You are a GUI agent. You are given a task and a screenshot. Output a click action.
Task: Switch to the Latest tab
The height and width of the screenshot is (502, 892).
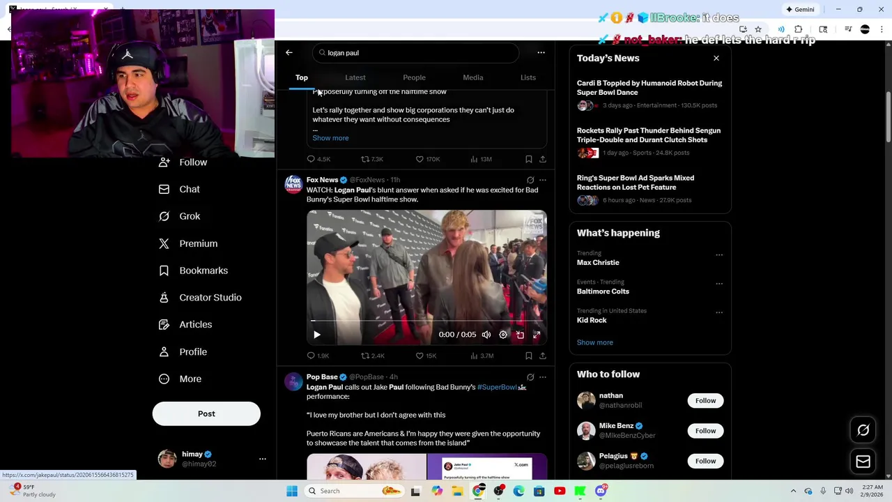[355, 77]
